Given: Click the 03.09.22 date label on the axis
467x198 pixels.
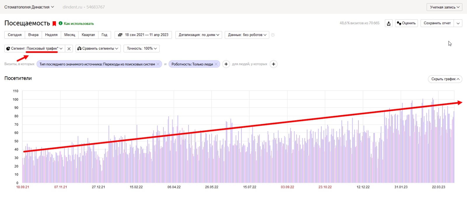Looking at the screenshot, I should (287, 187).
